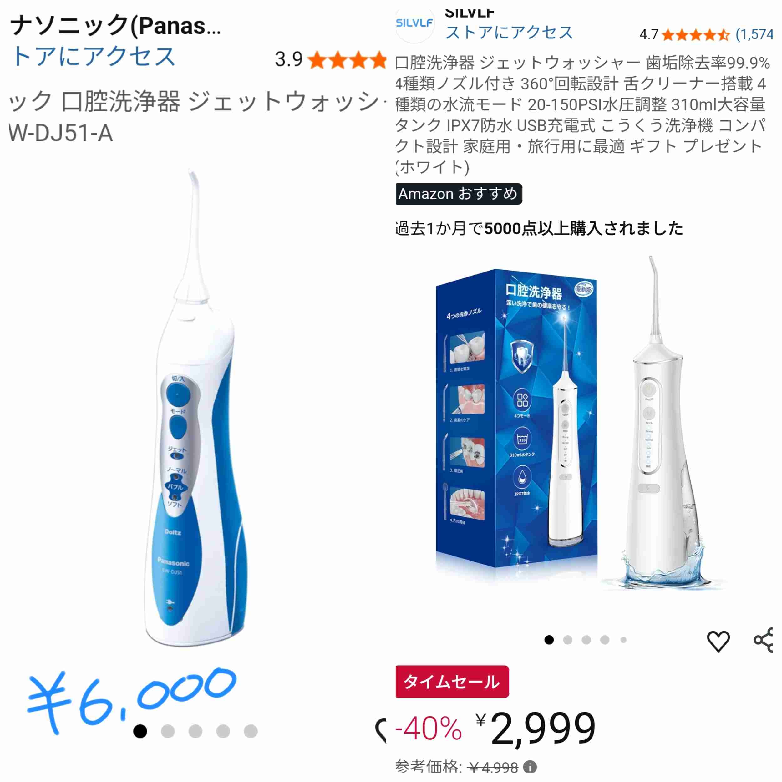Screen dimensions: 782x782
Task: Tap the タイムセール red badge
Action: click(x=452, y=682)
